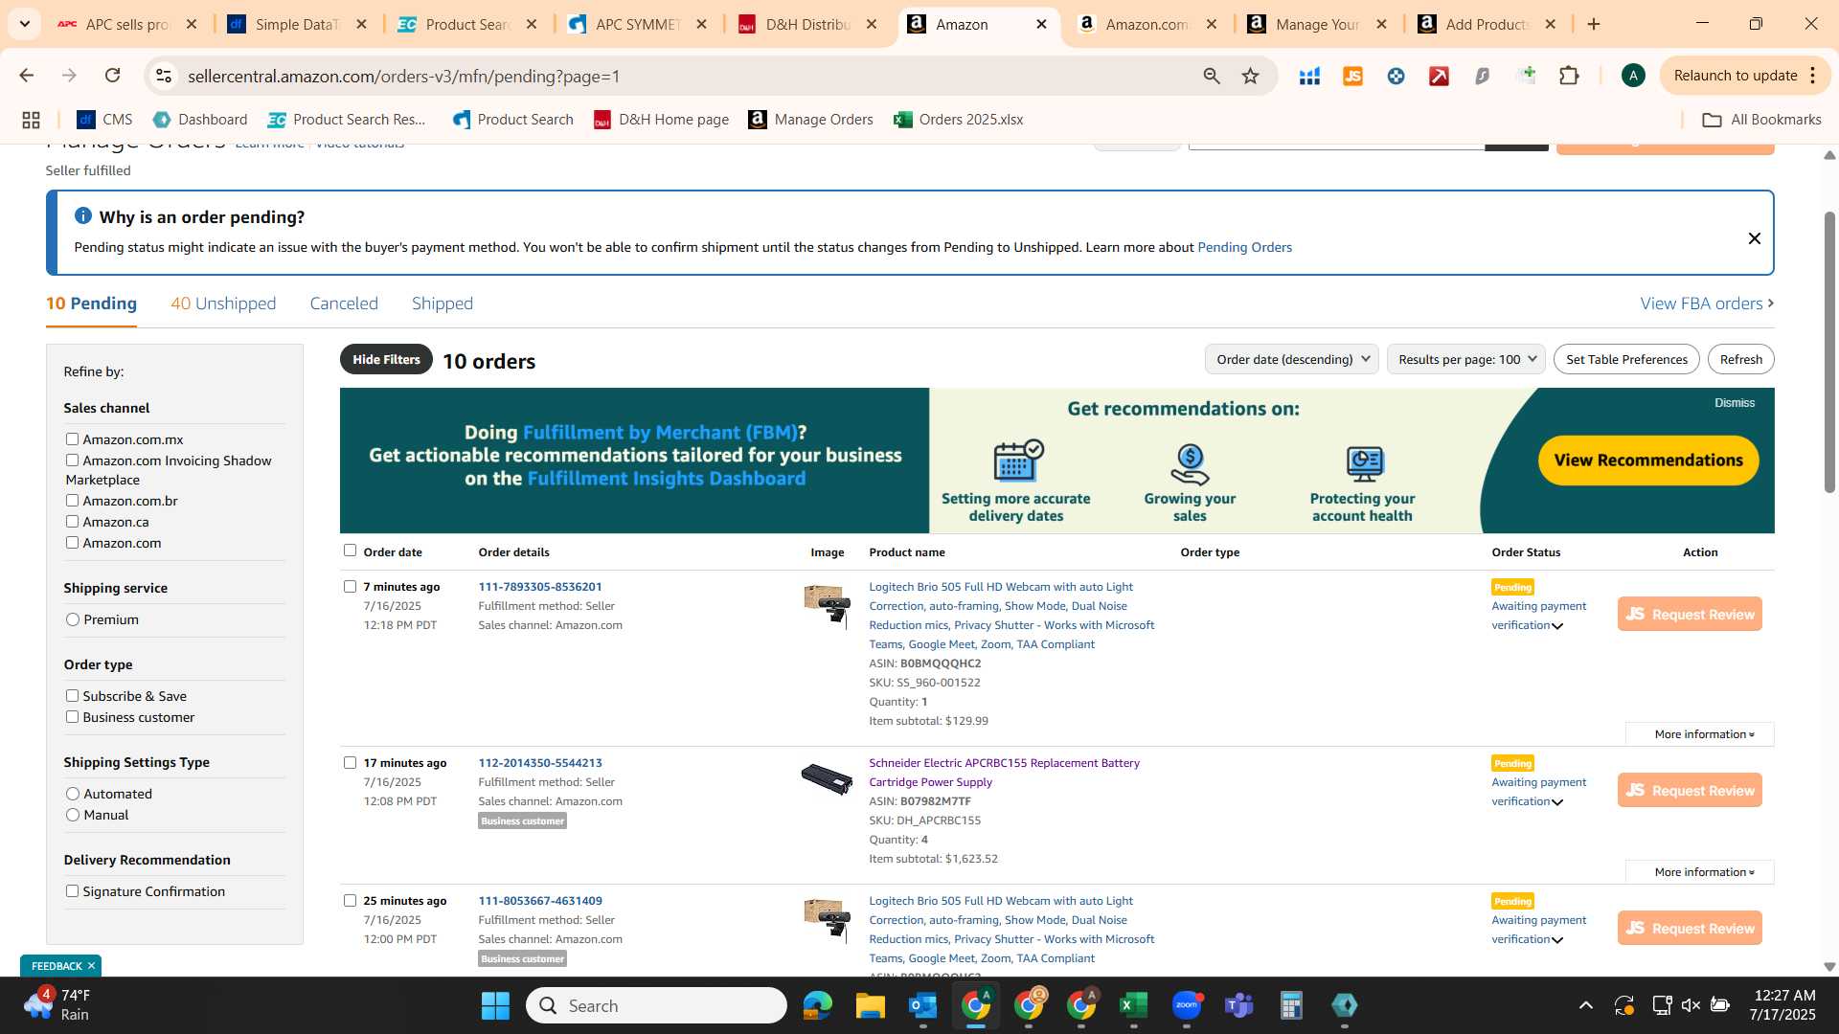
Task: Open the tab search chevron at top left
Action: click(24, 23)
